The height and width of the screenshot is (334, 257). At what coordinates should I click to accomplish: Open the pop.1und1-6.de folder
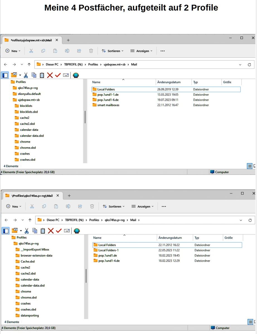point(108,100)
